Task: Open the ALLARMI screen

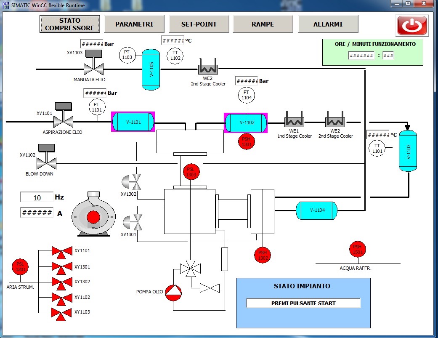Action: tap(328, 24)
